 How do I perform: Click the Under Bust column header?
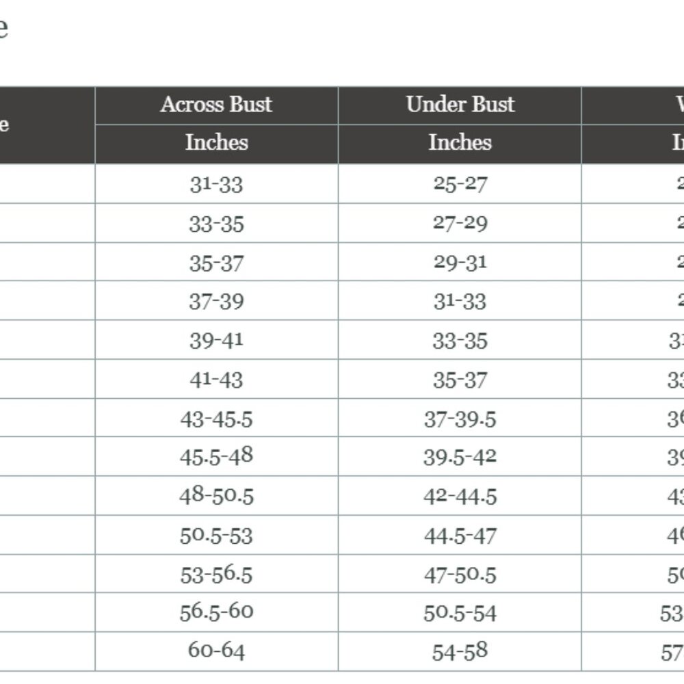point(460,105)
